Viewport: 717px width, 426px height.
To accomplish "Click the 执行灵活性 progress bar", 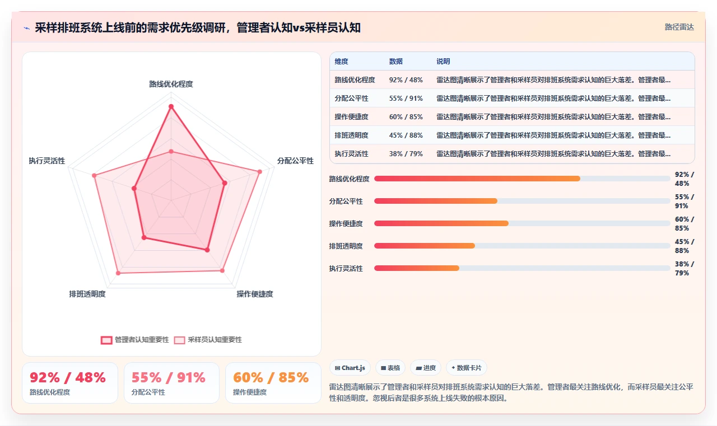I will 522,268.
